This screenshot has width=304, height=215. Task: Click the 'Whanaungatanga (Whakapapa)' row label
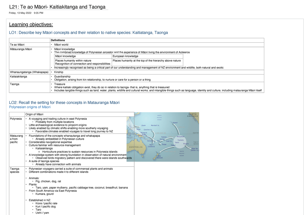[29, 72]
